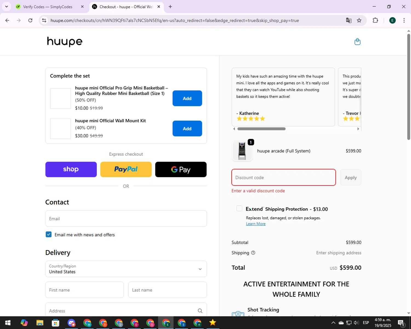Open the shopping bag cart icon
The image size is (411, 329).
357,42
